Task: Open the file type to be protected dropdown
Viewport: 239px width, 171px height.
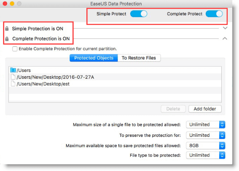Action: [x=205, y=155]
